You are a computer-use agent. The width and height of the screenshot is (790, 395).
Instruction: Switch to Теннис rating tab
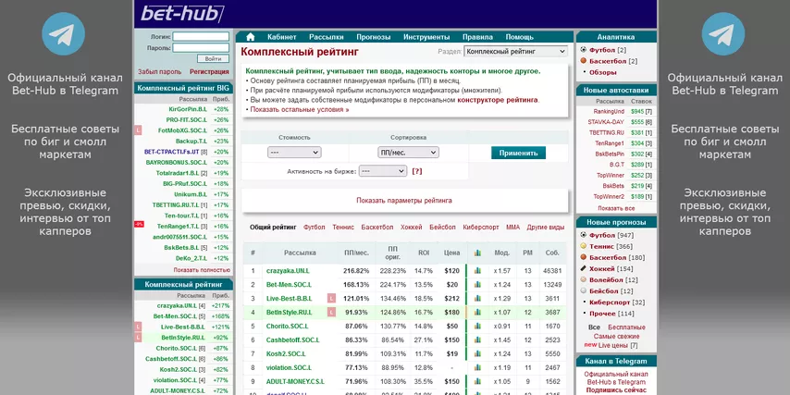click(x=343, y=228)
